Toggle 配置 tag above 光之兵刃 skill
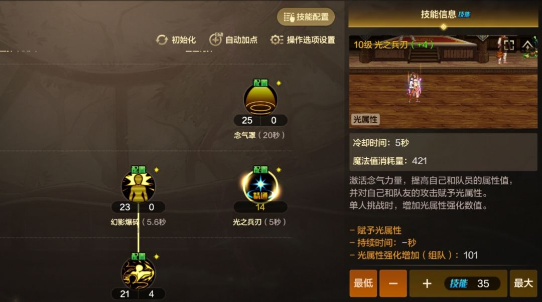This screenshot has width=542, height=302. point(260,169)
